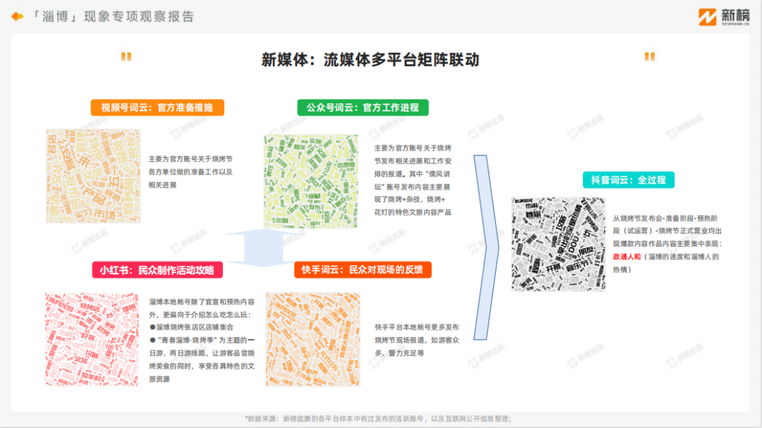
Task: Select the 快手词云：民众对现场的反馈 label
Action: [363, 269]
